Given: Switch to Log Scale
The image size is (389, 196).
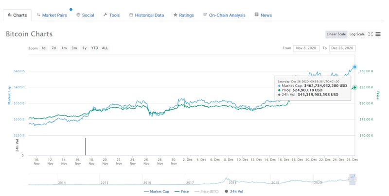Looking at the screenshot, I should [x=357, y=34].
